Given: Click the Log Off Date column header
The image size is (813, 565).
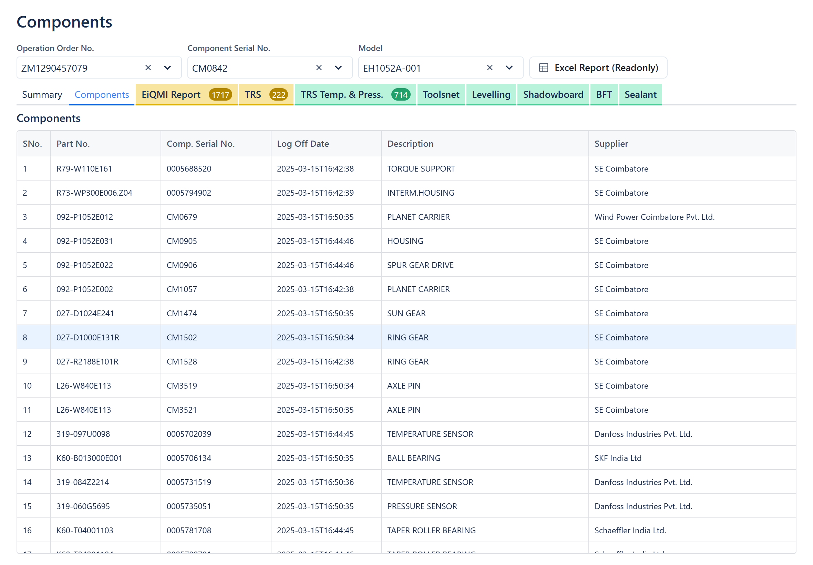Looking at the screenshot, I should 302,144.
